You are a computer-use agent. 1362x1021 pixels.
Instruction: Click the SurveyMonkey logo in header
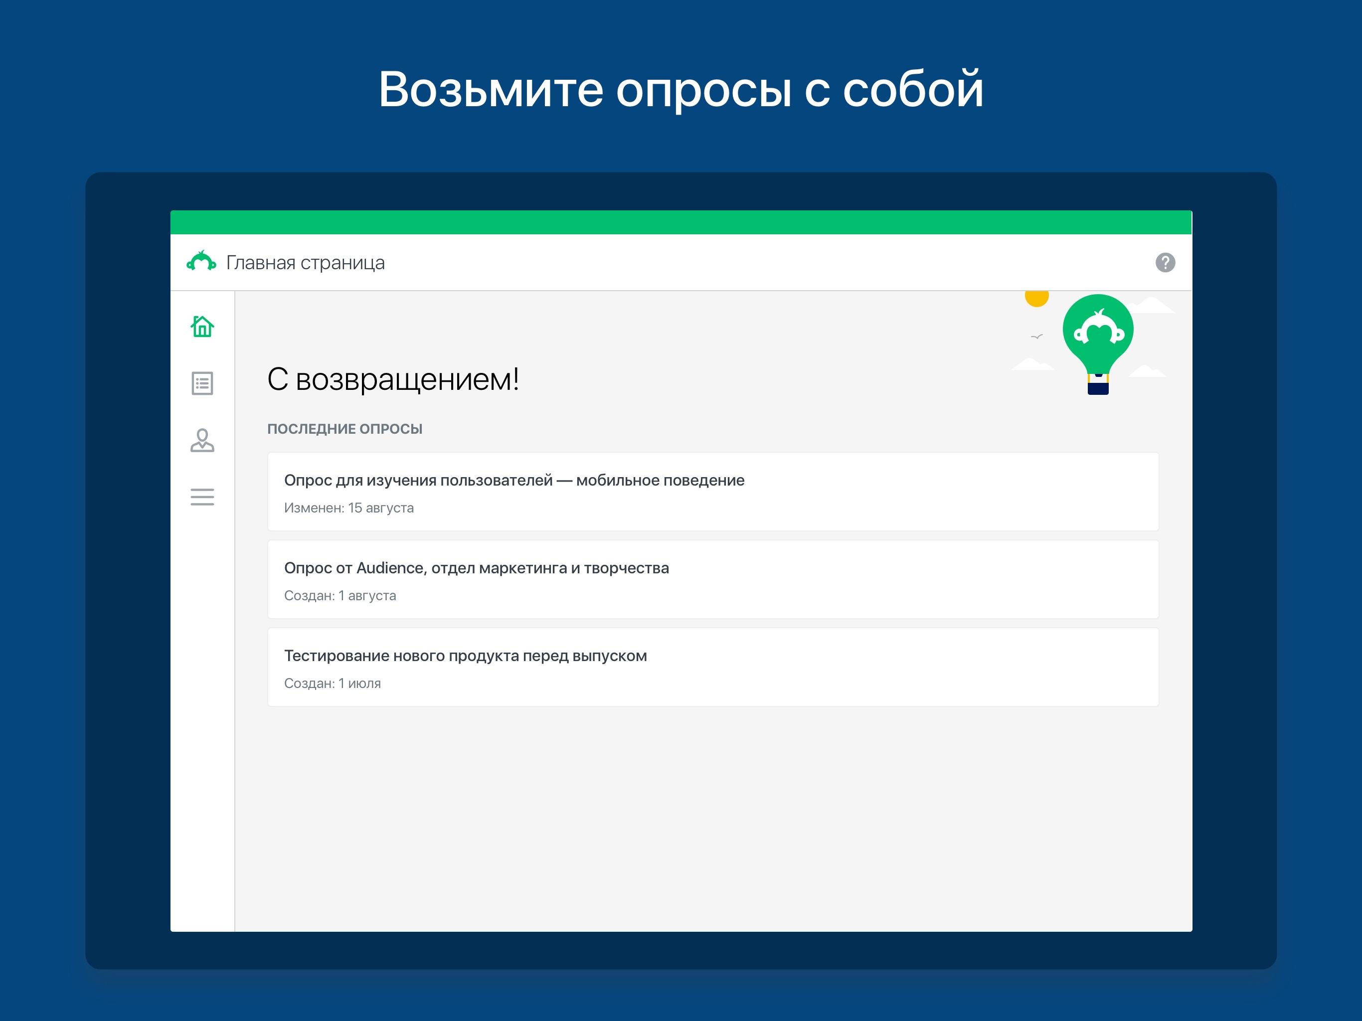click(x=201, y=262)
